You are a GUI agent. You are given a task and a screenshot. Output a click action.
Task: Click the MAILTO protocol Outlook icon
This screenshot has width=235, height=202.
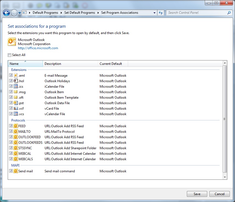[15, 131]
